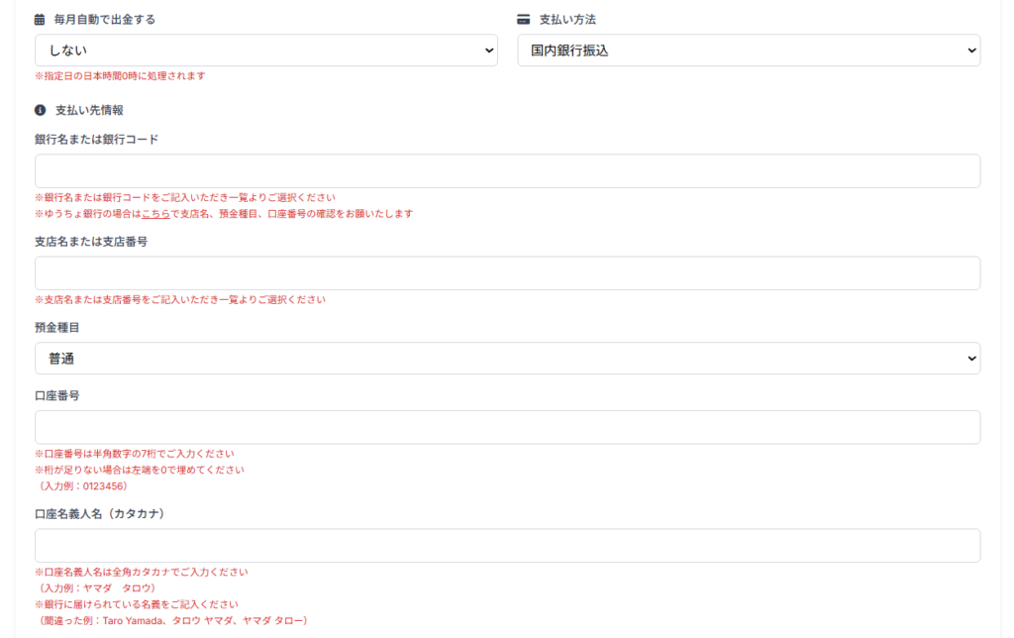This screenshot has width=1014, height=638.
Task: Click the calendar icon beside 毎月自動で出金する
Action: click(x=39, y=18)
